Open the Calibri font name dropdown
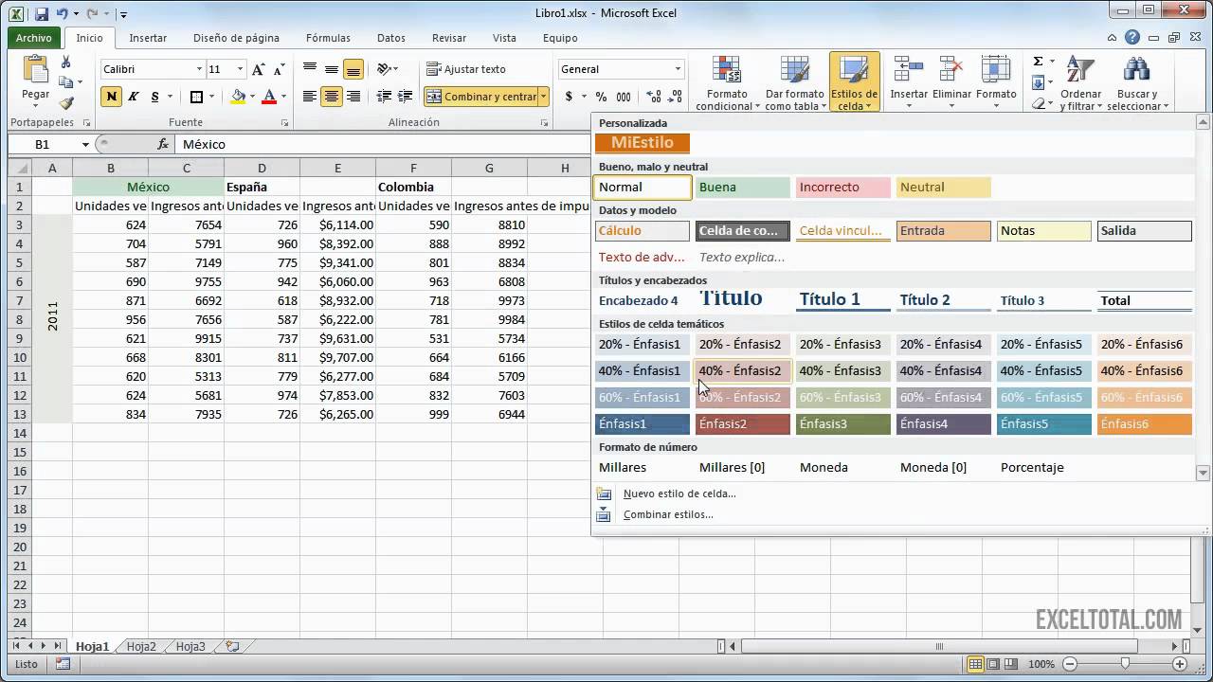This screenshot has height=682, width=1213. (x=199, y=69)
